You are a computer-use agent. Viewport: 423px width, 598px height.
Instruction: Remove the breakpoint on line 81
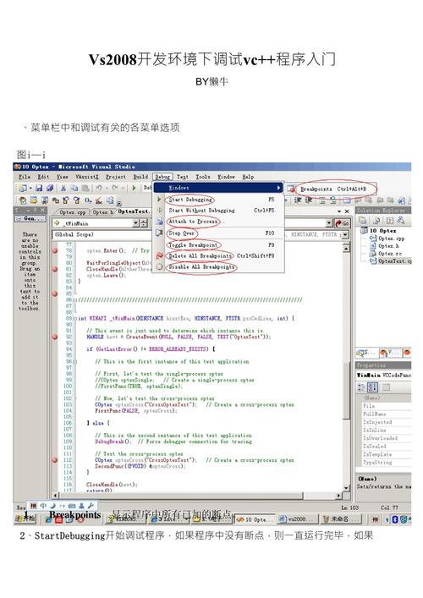55,269
